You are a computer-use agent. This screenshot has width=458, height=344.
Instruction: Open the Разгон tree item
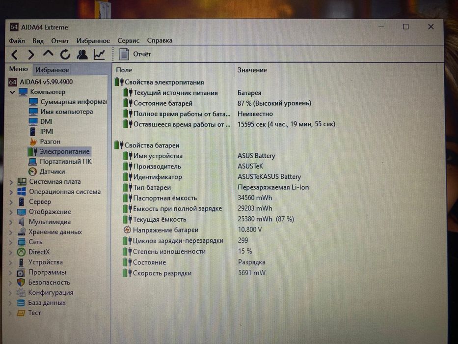(x=45, y=142)
